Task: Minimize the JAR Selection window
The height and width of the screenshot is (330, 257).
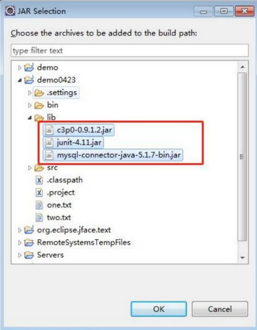Action: (204, 12)
